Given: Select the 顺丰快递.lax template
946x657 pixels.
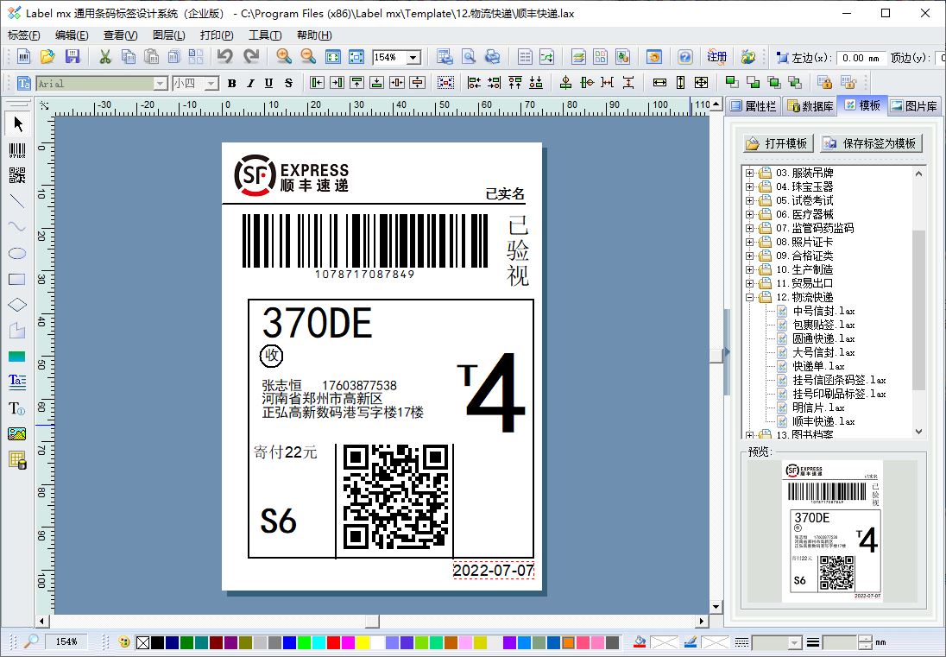Looking at the screenshot, I should coord(823,421).
